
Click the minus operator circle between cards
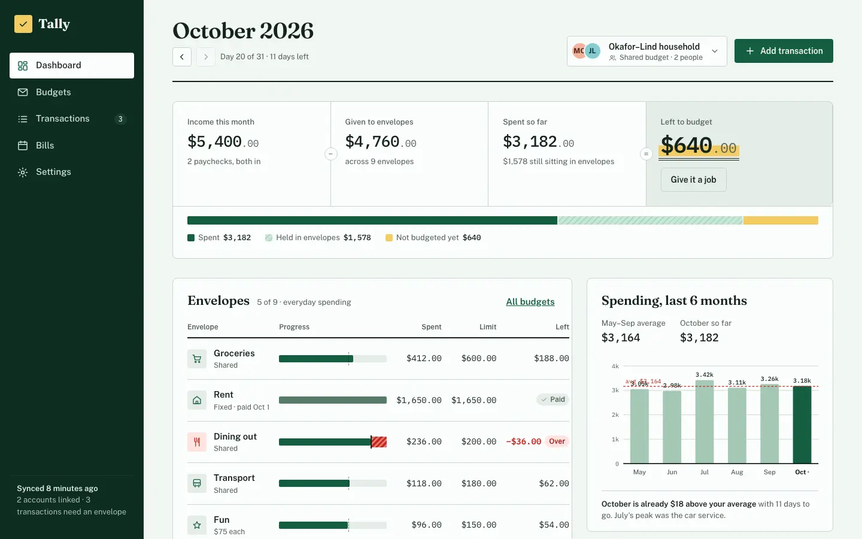(x=330, y=154)
